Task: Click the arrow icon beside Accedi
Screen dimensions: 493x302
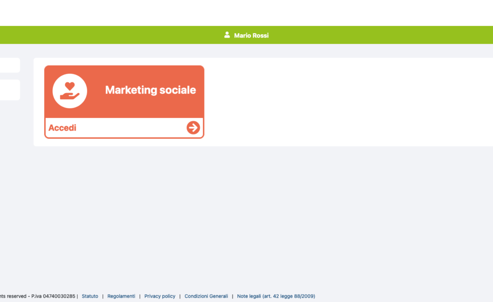Action: pos(193,128)
